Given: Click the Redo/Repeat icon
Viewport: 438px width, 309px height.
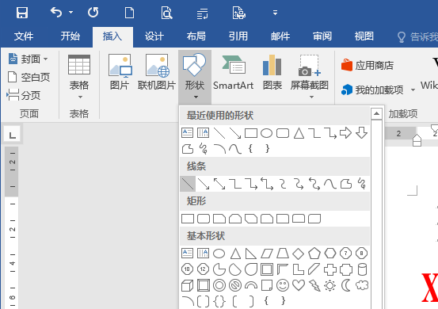Looking at the screenshot, I should coord(93,13).
